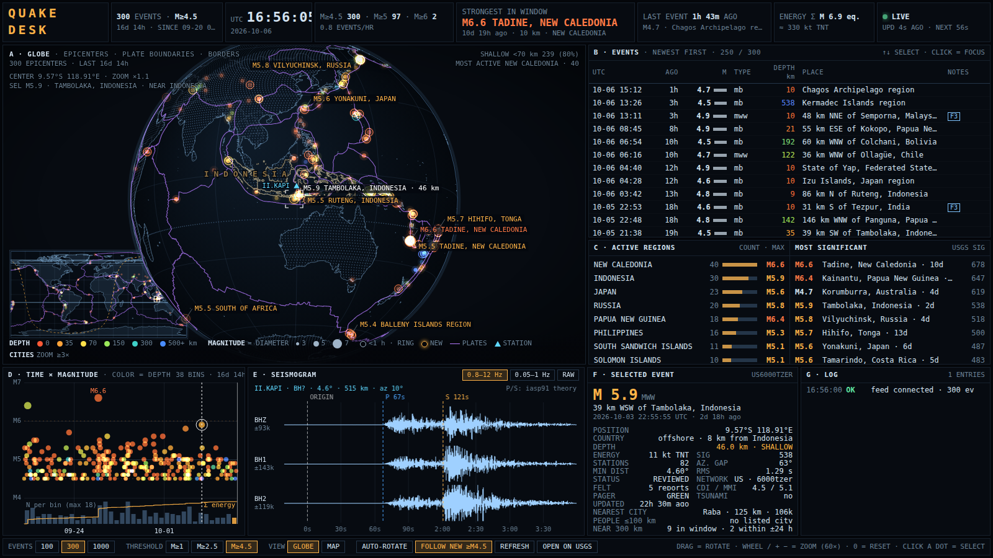Select the Kermadec Islands region event row

click(x=789, y=103)
